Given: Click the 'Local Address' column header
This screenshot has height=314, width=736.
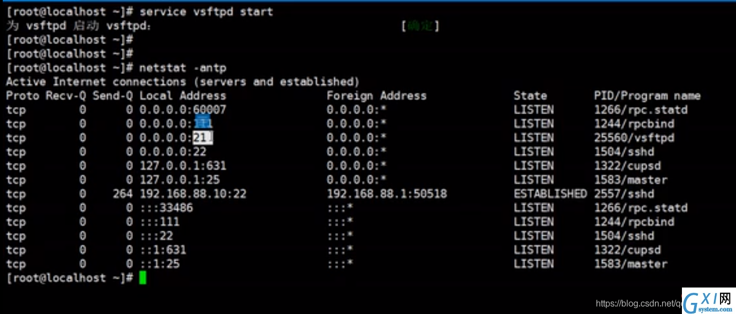Looking at the screenshot, I should (x=183, y=95).
